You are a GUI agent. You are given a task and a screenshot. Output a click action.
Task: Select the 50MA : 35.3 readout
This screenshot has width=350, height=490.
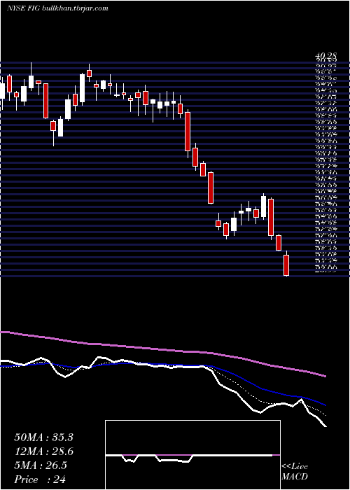43,437
